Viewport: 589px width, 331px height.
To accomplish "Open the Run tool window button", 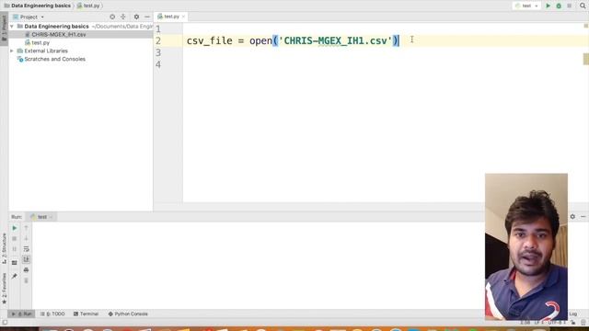I will 21,314.
